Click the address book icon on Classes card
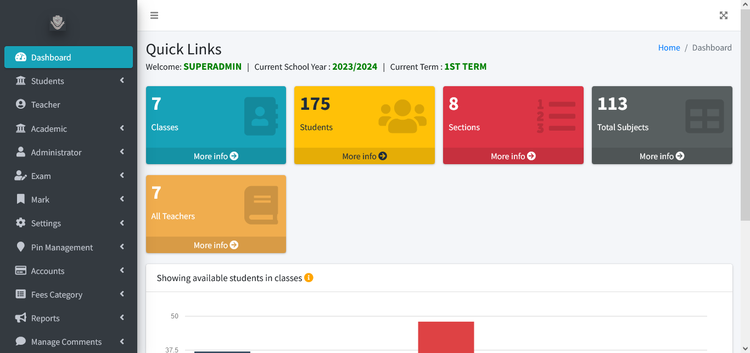 261,116
